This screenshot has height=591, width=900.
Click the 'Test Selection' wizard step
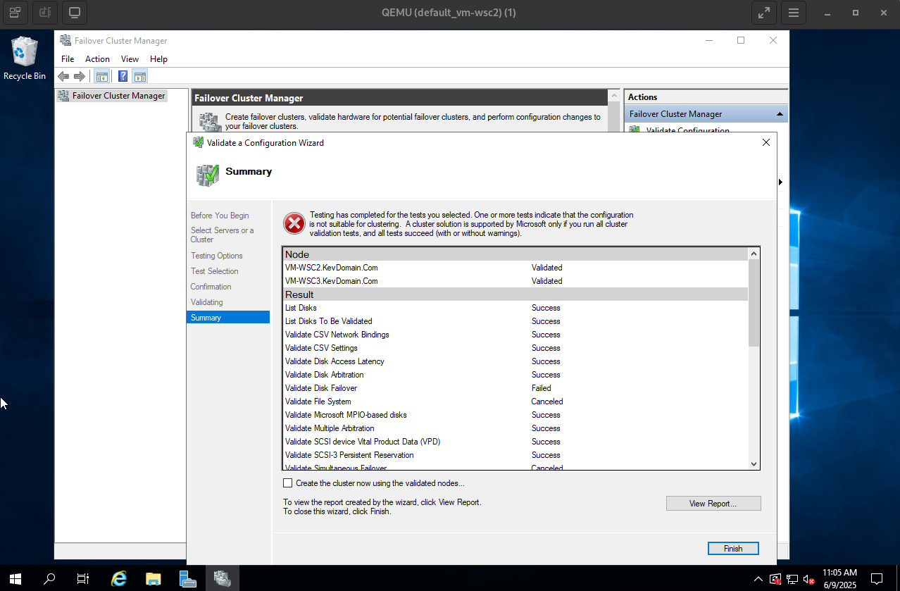214,271
